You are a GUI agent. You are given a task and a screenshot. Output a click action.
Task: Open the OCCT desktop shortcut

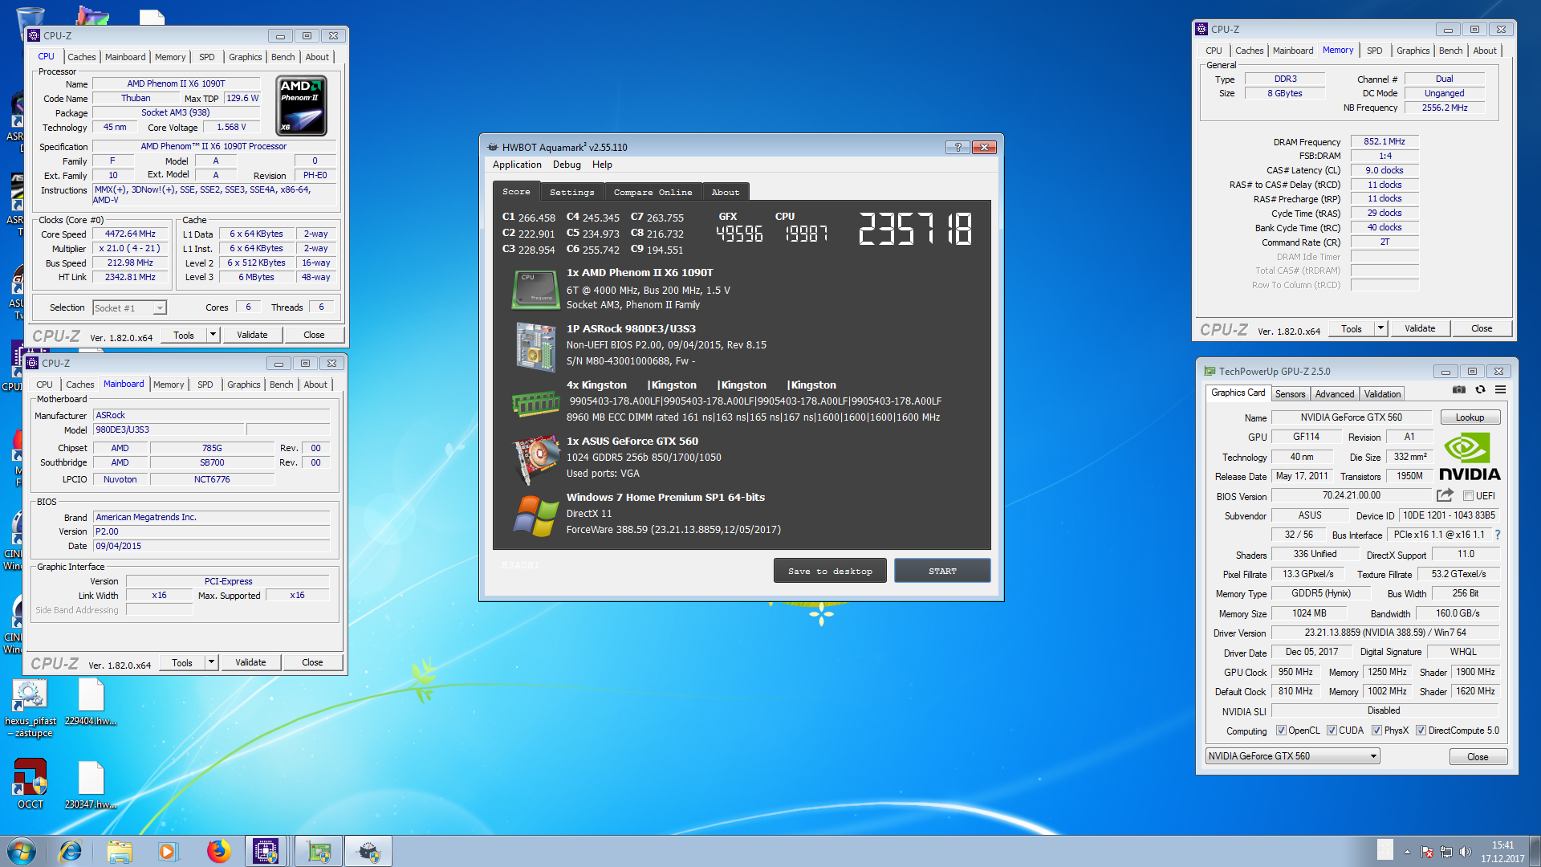coord(30,784)
